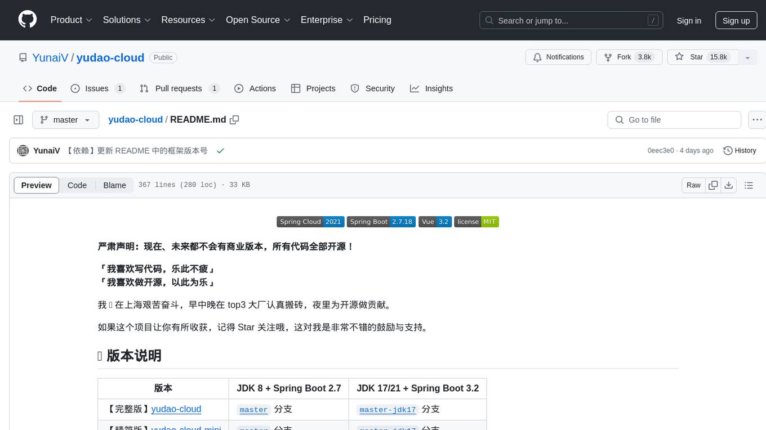Open the YunaiV avatar image

pos(23,151)
